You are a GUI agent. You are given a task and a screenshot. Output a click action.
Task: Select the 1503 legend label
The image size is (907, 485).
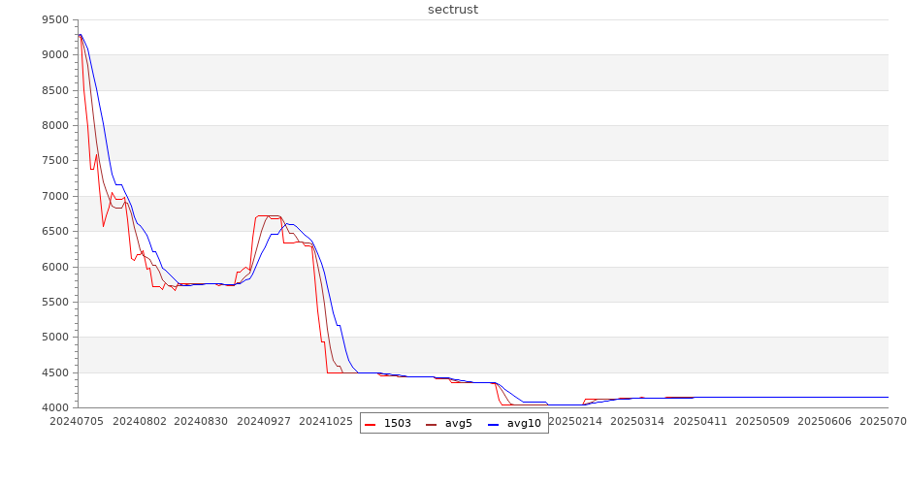coord(397,424)
